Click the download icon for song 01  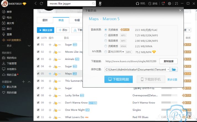point(55,45)
